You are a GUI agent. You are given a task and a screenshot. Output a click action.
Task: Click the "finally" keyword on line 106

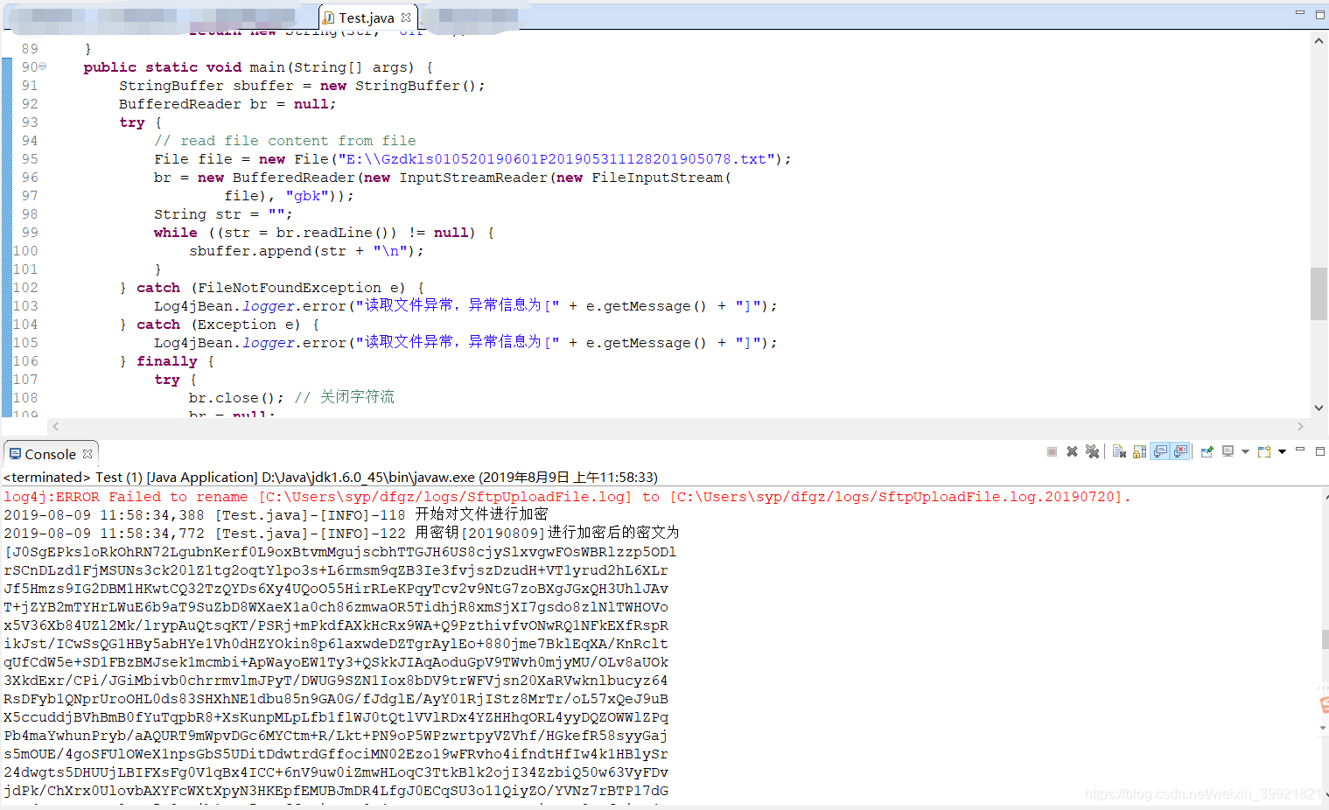(167, 361)
